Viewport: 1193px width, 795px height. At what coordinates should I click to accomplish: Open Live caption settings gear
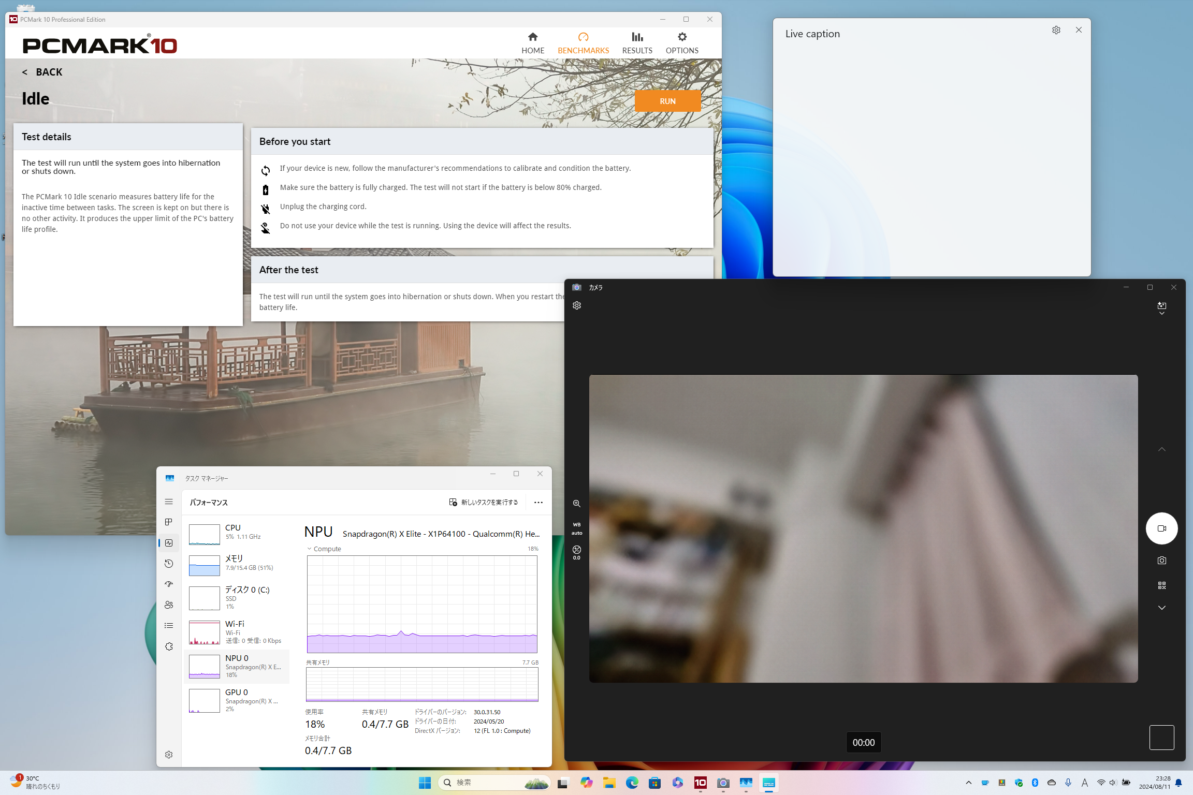coord(1056,30)
